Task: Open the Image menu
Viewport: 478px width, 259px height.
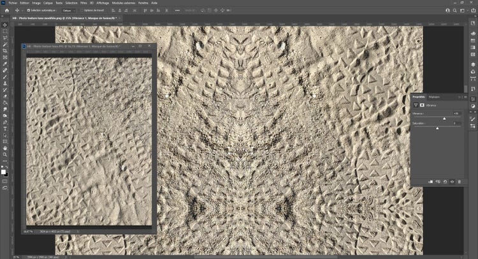Action: [x=36, y=3]
